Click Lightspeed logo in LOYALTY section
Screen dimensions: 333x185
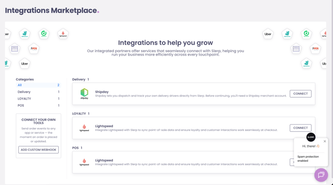pyautogui.click(x=84, y=128)
